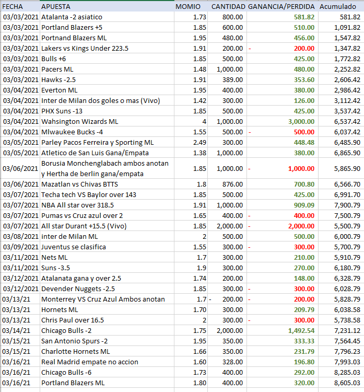The image size is (364, 392).
Task: Select the 03/08/2021 date cell
Action: click(x=20, y=236)
